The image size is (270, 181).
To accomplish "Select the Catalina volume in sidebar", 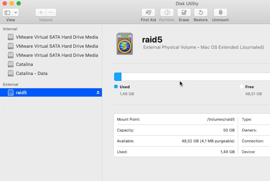I will tap(51, 64).
